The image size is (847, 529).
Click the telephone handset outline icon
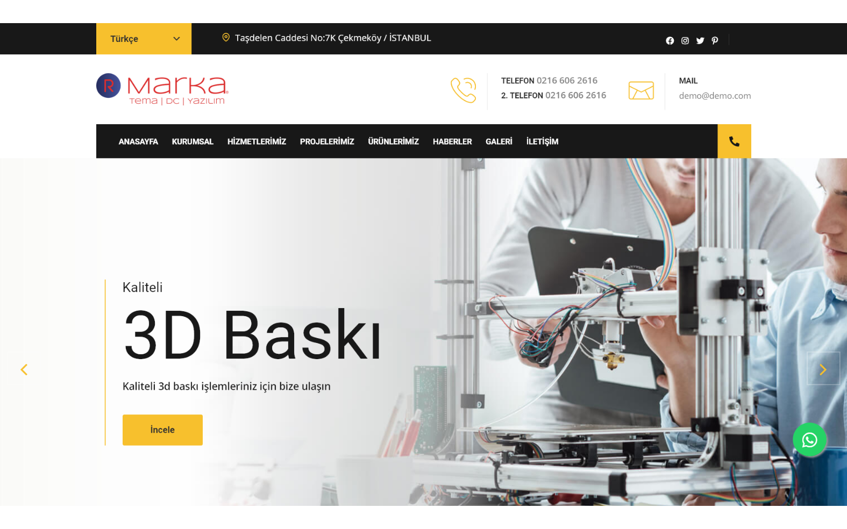(463, 90)
